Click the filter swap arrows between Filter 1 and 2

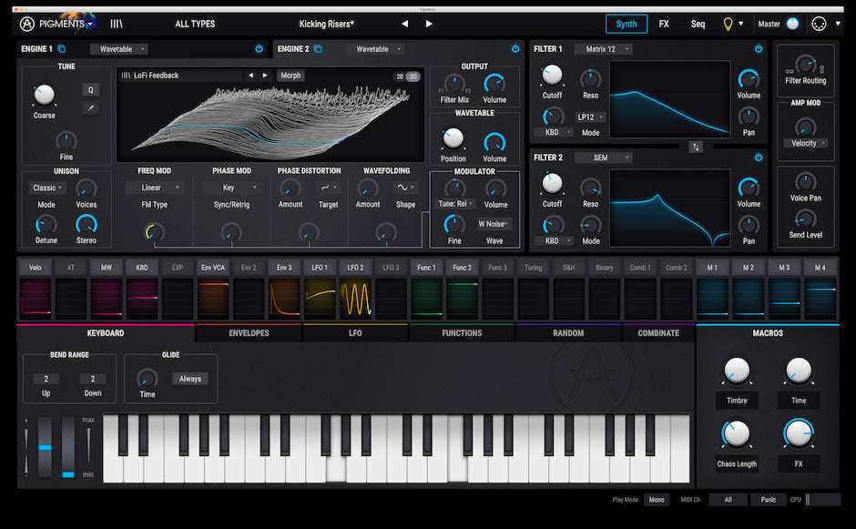(694, 147)
